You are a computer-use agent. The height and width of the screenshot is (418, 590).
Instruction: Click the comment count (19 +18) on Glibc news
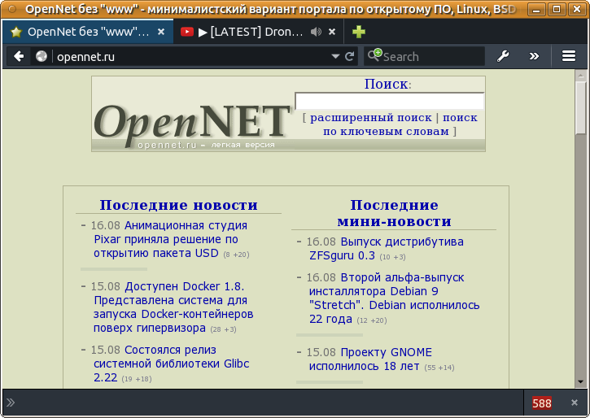(137, 379)
